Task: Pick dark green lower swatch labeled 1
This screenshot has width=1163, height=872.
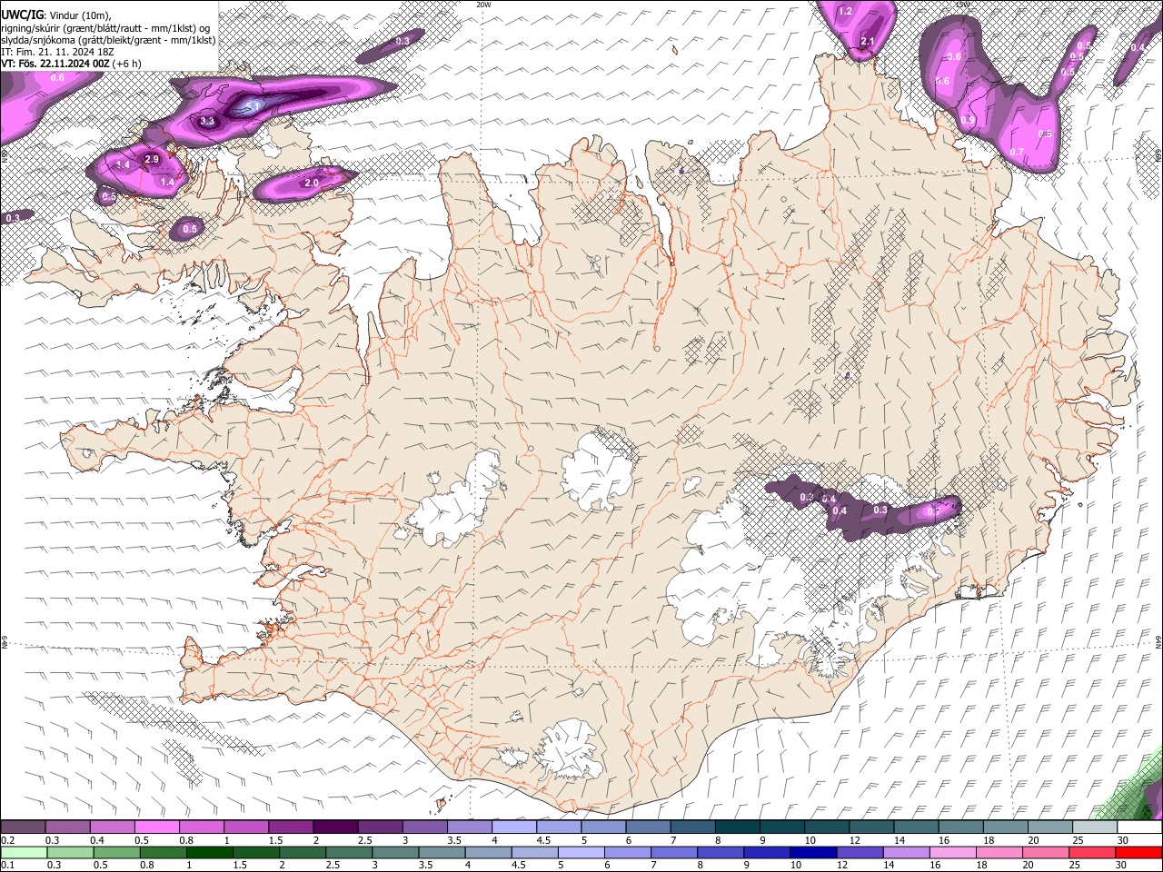Action: [209, 852]
